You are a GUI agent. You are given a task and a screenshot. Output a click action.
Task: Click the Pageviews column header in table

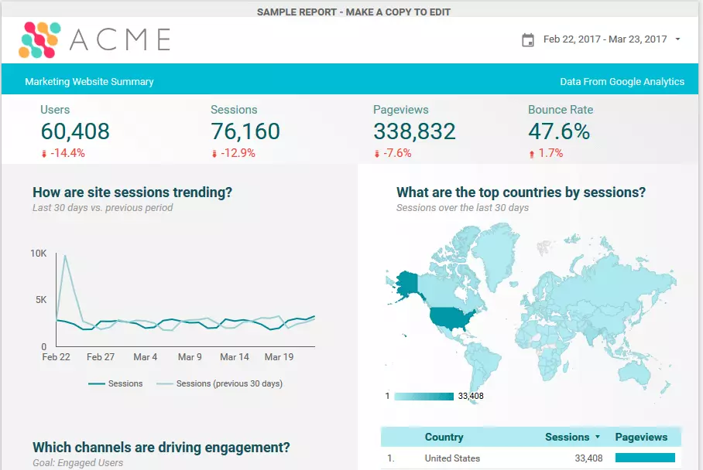[641, 437]
